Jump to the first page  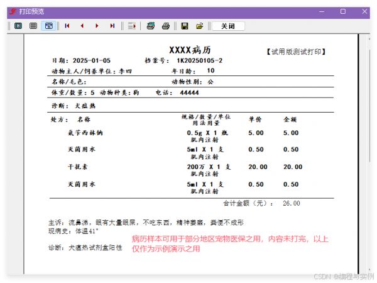tap(67, 26)
